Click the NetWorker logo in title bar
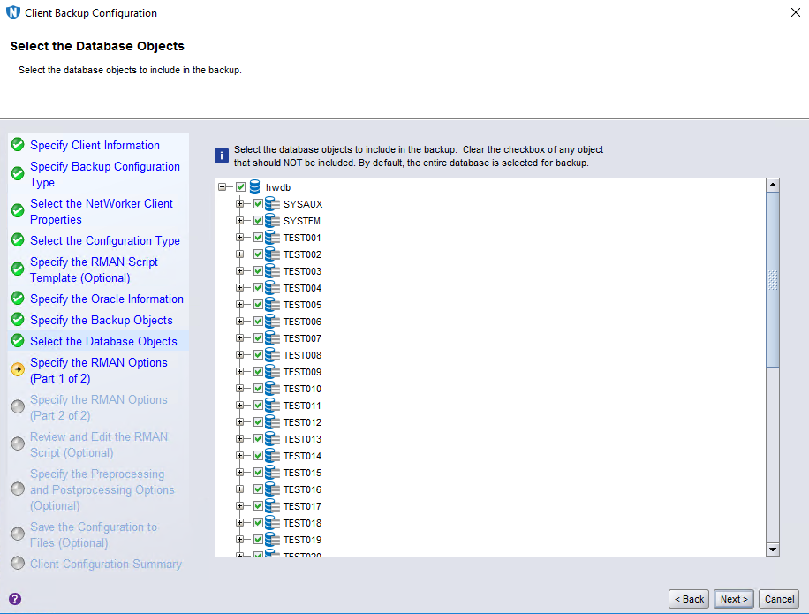Screen dimensions: 809x614 12,13
